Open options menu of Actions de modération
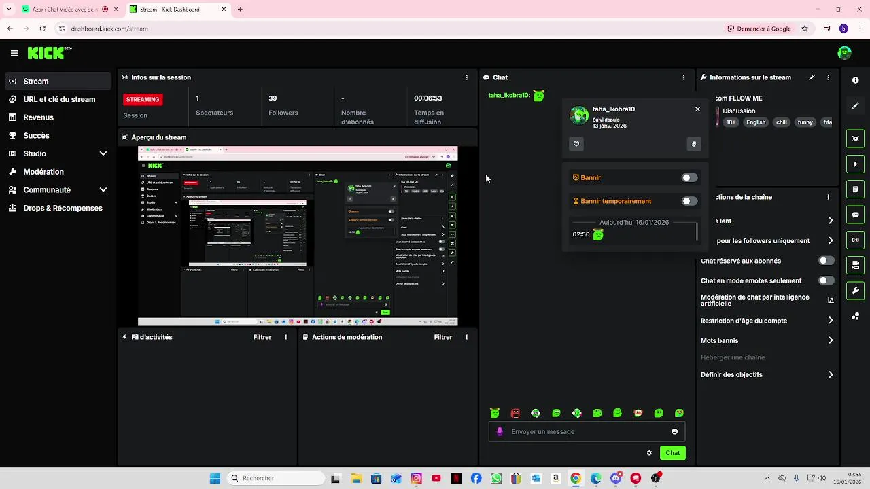Screen dimensions: 870x489 click(466, 337)
